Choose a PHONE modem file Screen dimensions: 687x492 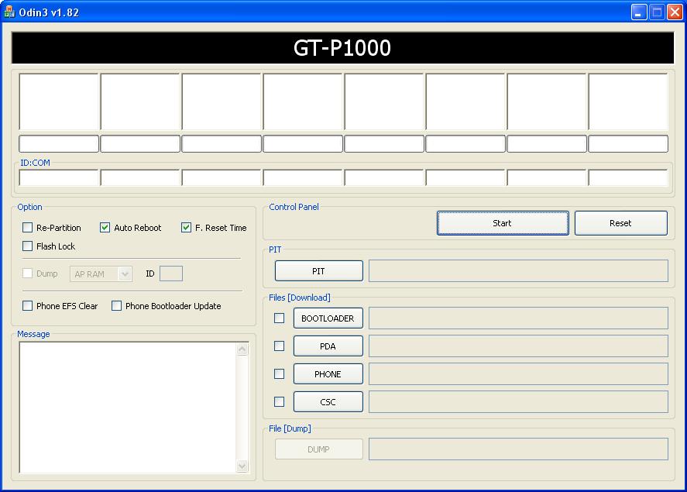coord(328,374)
